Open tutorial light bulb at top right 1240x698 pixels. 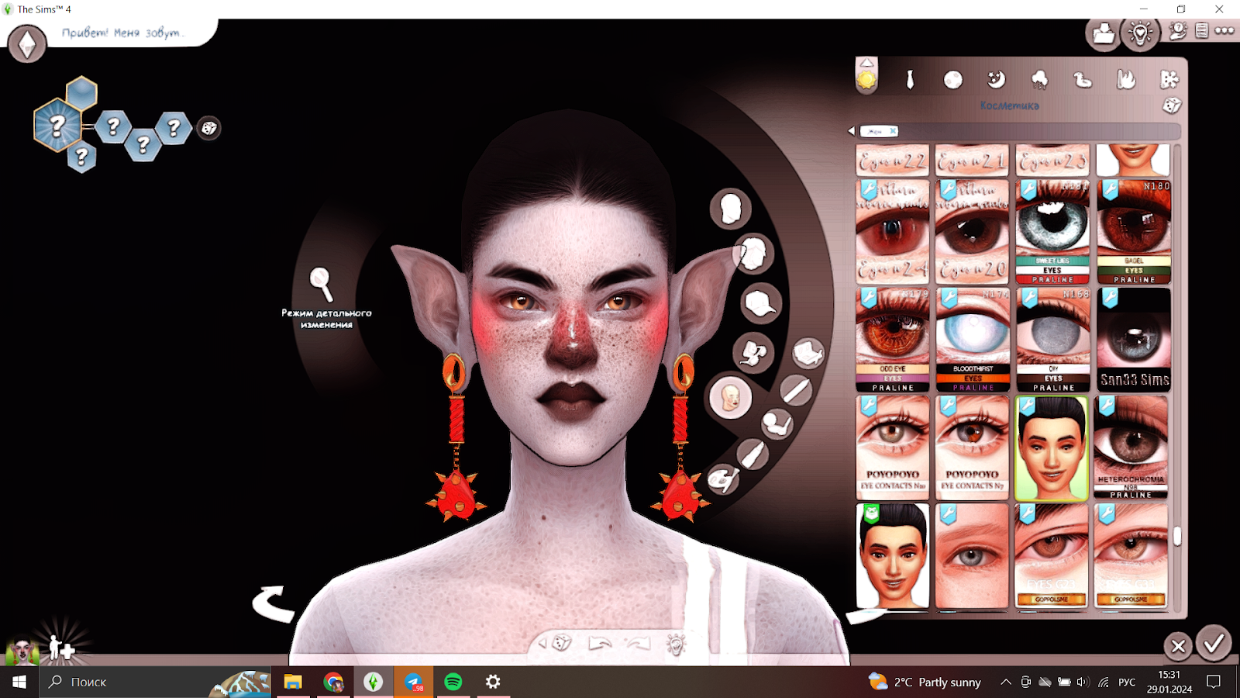(x=1141, y=33)
